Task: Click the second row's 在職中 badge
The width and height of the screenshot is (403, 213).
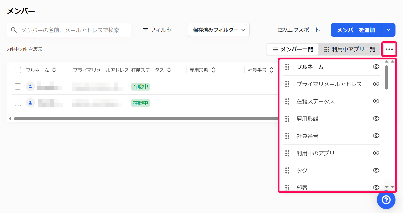Action: [x=140, y=103]
